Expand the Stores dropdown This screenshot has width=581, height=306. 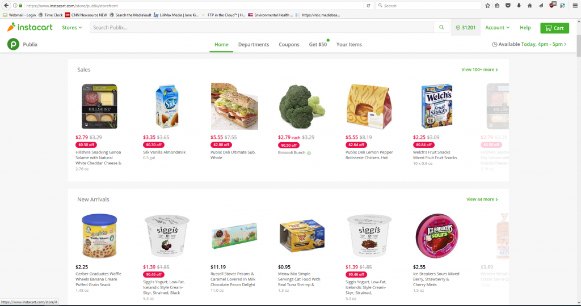coord(72,27)
